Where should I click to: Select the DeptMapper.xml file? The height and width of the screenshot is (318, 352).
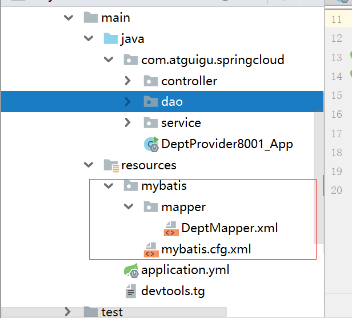[230, 228]
